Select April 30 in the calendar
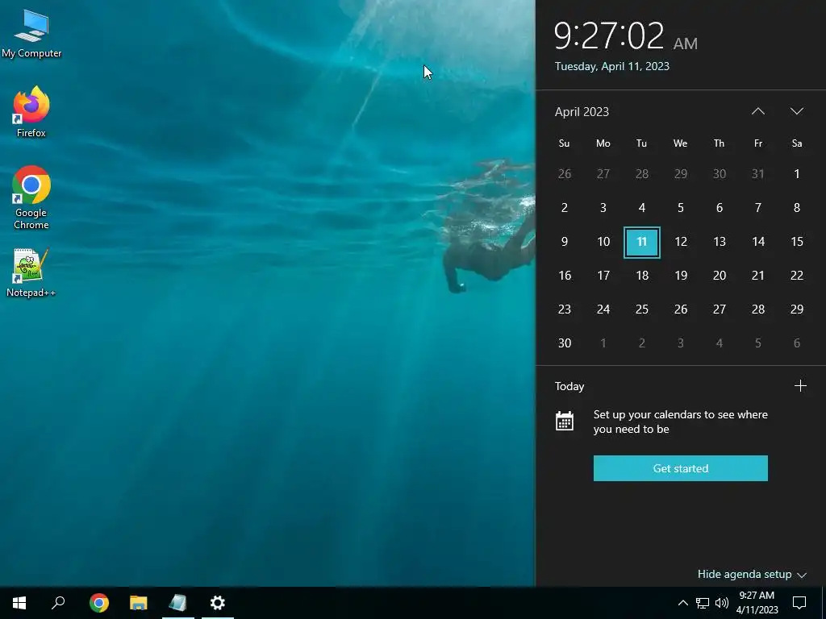 pos(564,343)
